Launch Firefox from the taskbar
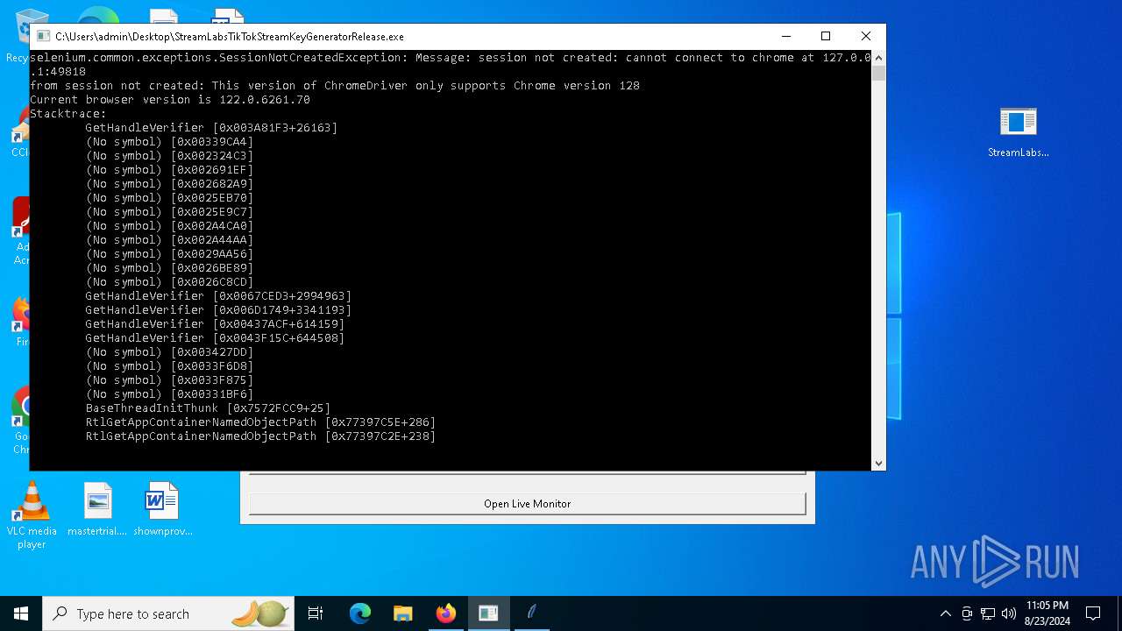The height and width of the screenshot is (631, 1122). click(x=446, y=613)
